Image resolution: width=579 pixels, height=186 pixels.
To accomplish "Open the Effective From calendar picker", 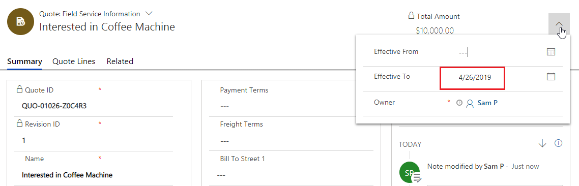I will [551, 52].
